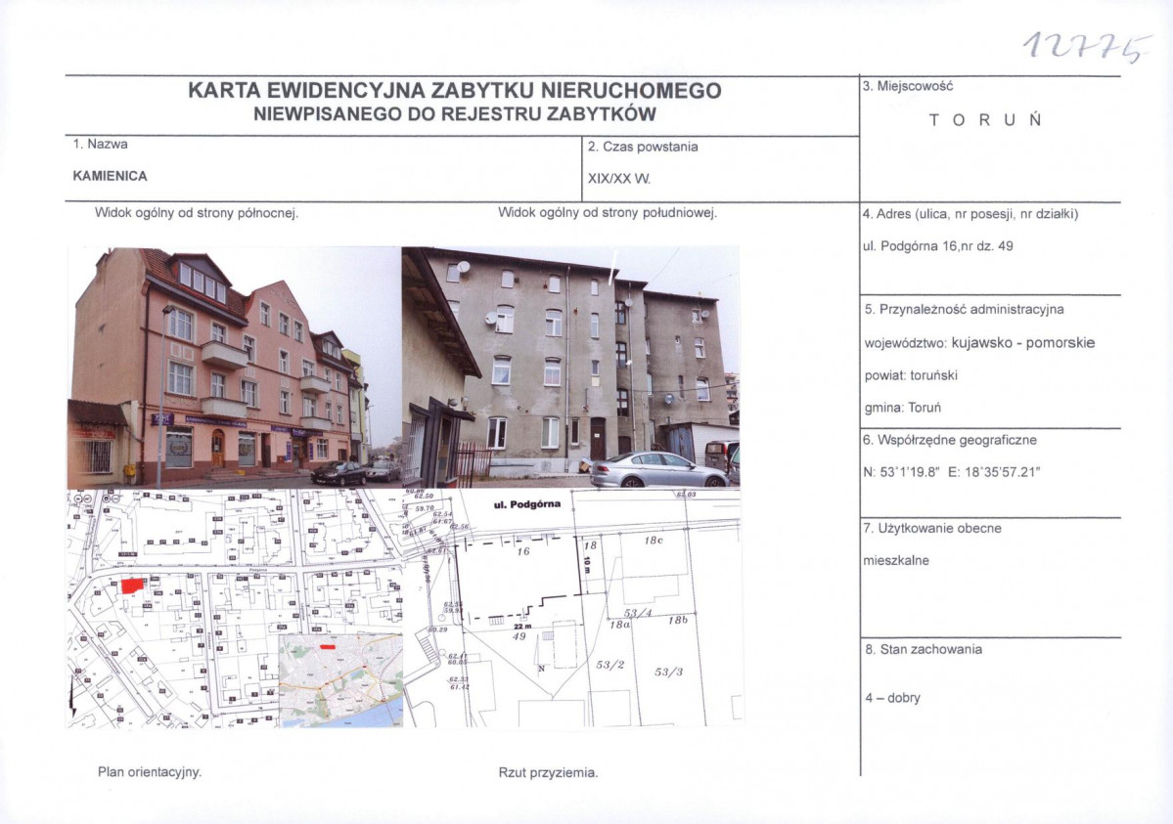Click the '1. Nazwa' field label
1173x824 pixels.
(x=100, y=144)
